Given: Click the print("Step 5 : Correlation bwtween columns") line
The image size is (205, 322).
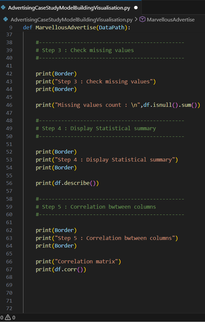Looking at the screenshot, I should (x=107, y=238).
